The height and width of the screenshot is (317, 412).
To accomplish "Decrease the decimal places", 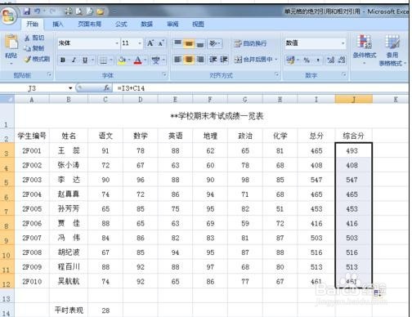I will (x=342, y=60).
